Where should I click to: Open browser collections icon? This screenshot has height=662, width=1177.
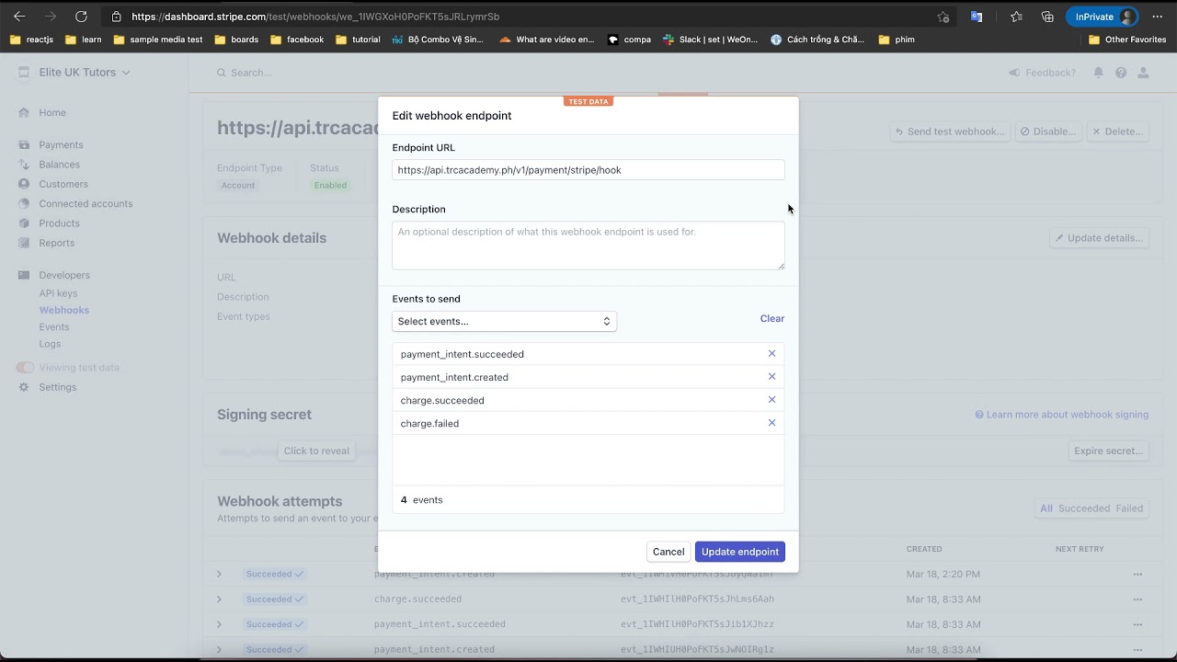click(x=1047, y=17)
